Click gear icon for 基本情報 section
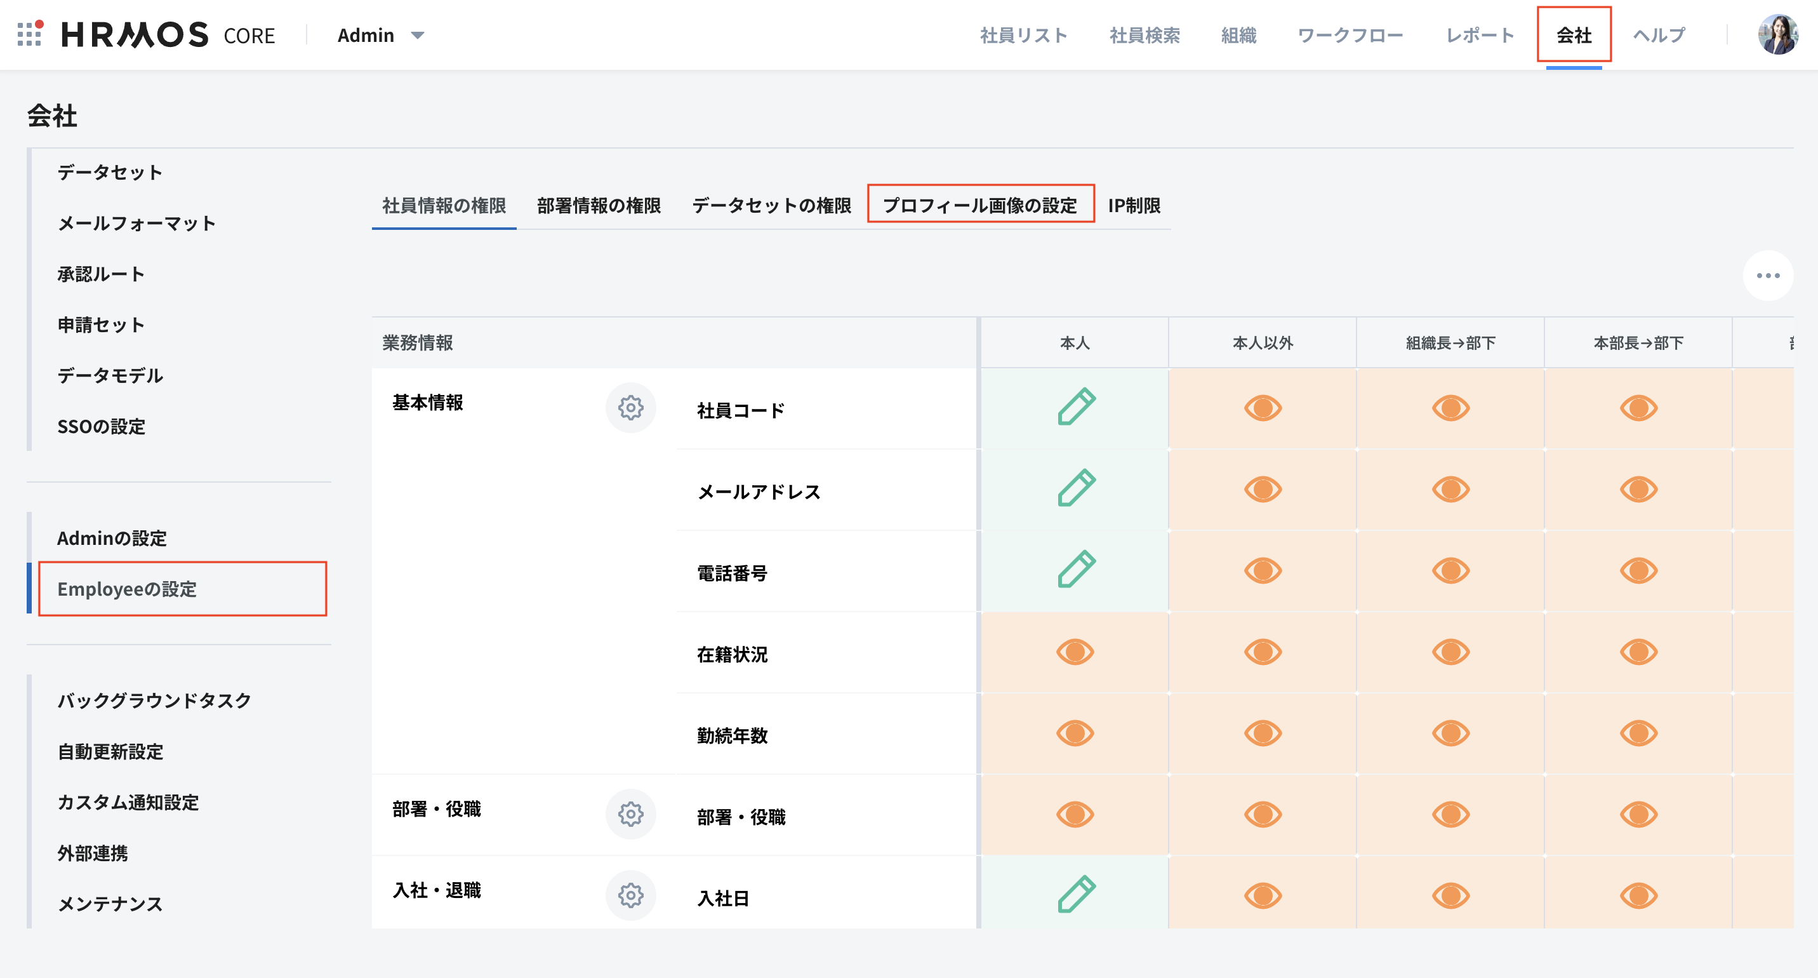 (x=630, y=408)
